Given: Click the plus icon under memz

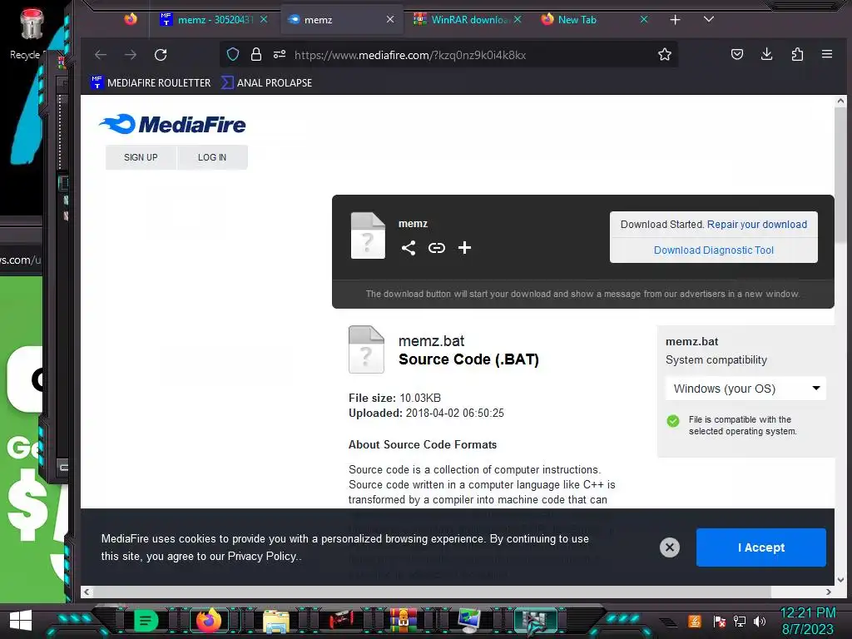Looking at the screenshot, I should [x=464, y=248].
